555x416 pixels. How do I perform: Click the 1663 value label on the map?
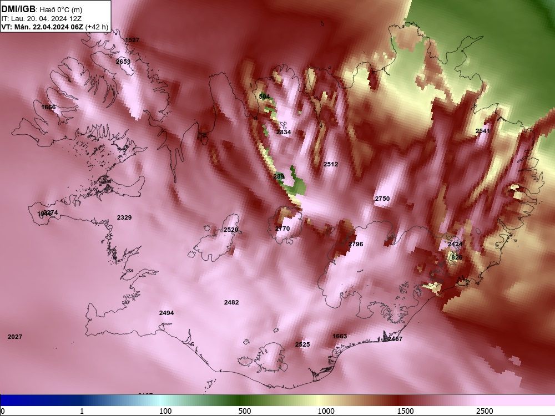click(x=340, y=336)
